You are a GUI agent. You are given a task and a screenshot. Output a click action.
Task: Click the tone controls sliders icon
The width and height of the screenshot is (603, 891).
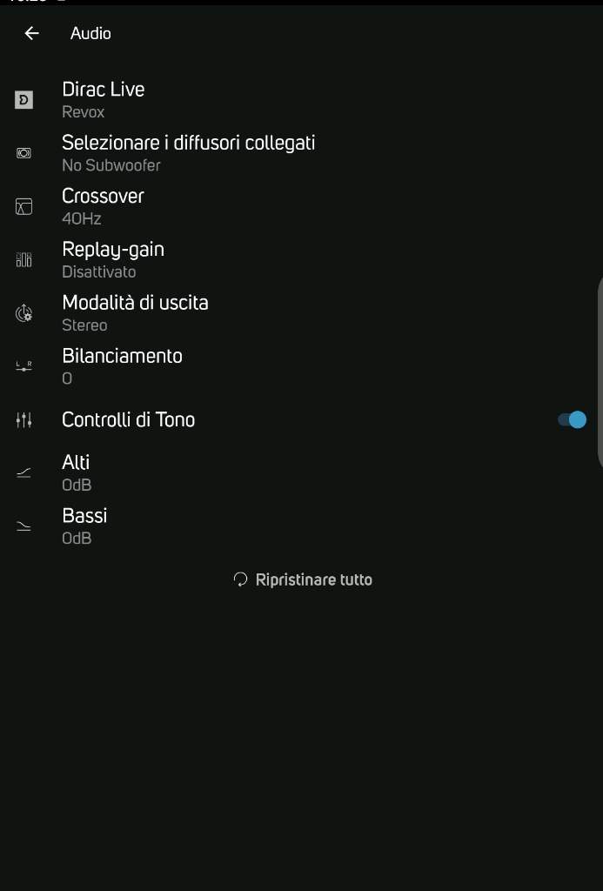[23, 420]
